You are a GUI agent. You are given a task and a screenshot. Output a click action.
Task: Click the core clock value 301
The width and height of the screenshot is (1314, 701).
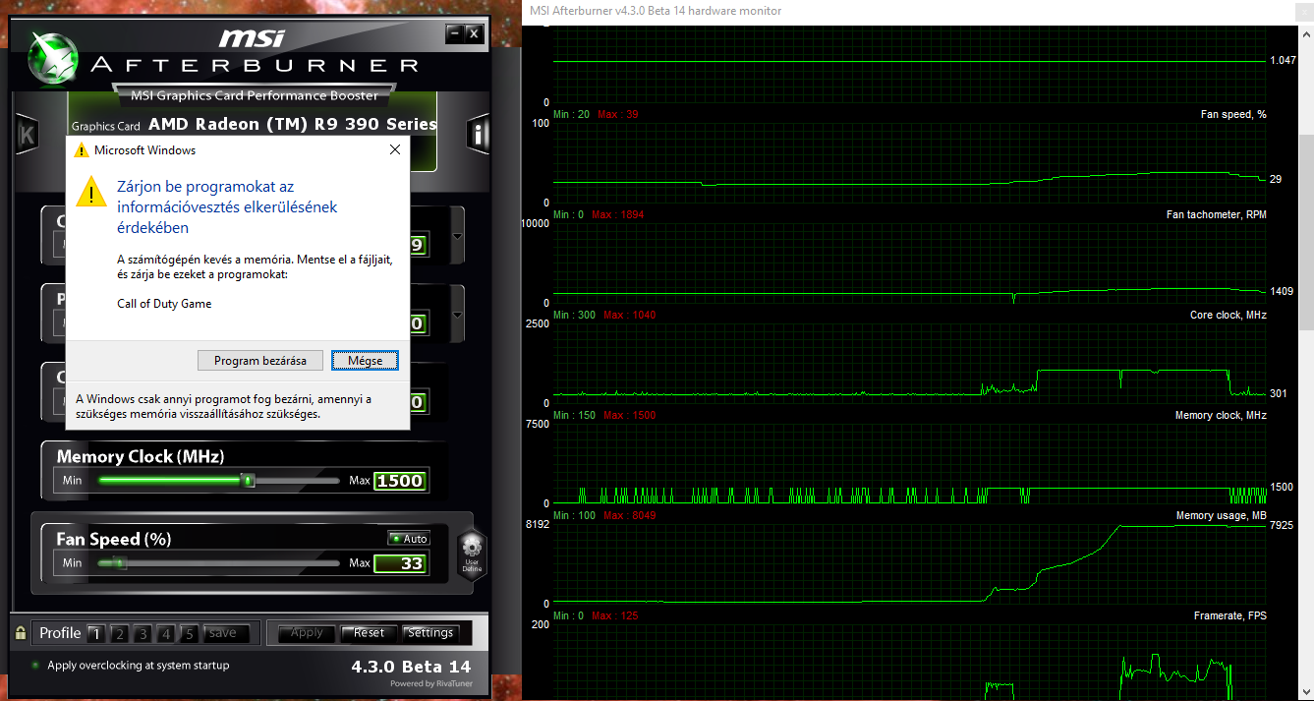click(x=1278, y=393)
